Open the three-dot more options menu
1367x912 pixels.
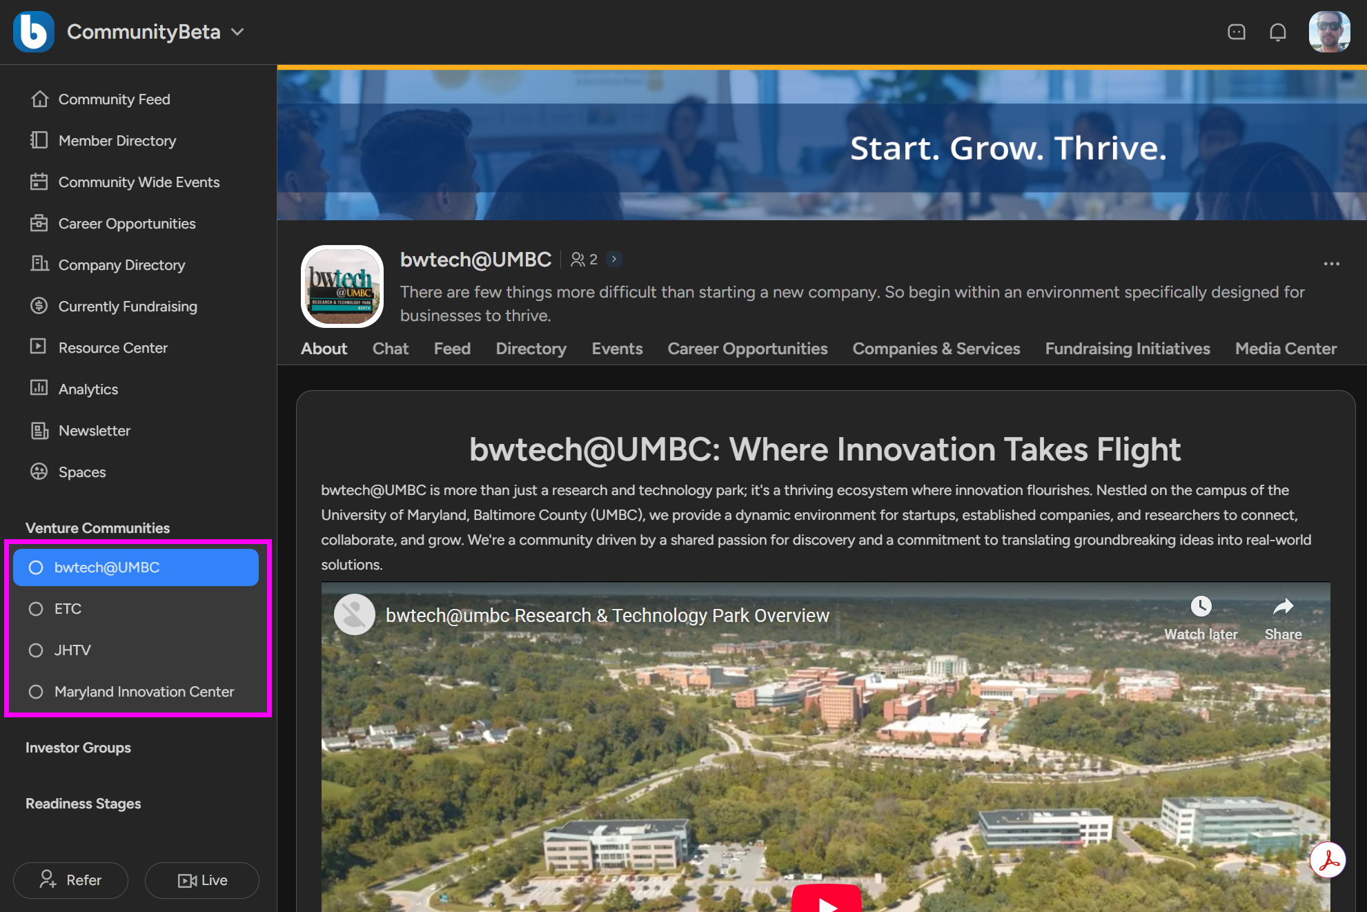(1332, 264)
